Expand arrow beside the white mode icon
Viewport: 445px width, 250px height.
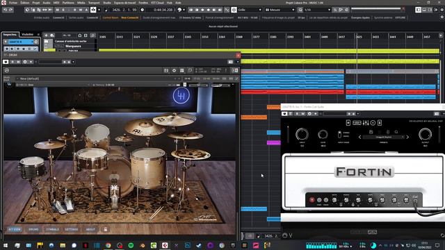pos(99,10)
